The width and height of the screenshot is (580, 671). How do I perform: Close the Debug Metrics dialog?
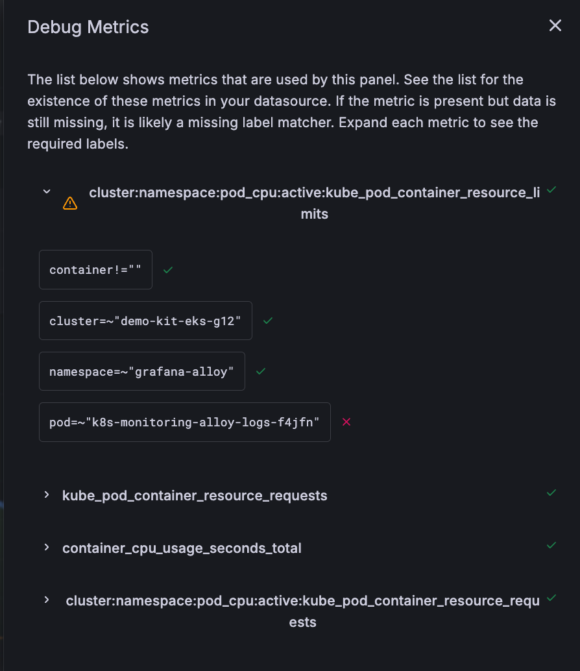click(555, 25)
